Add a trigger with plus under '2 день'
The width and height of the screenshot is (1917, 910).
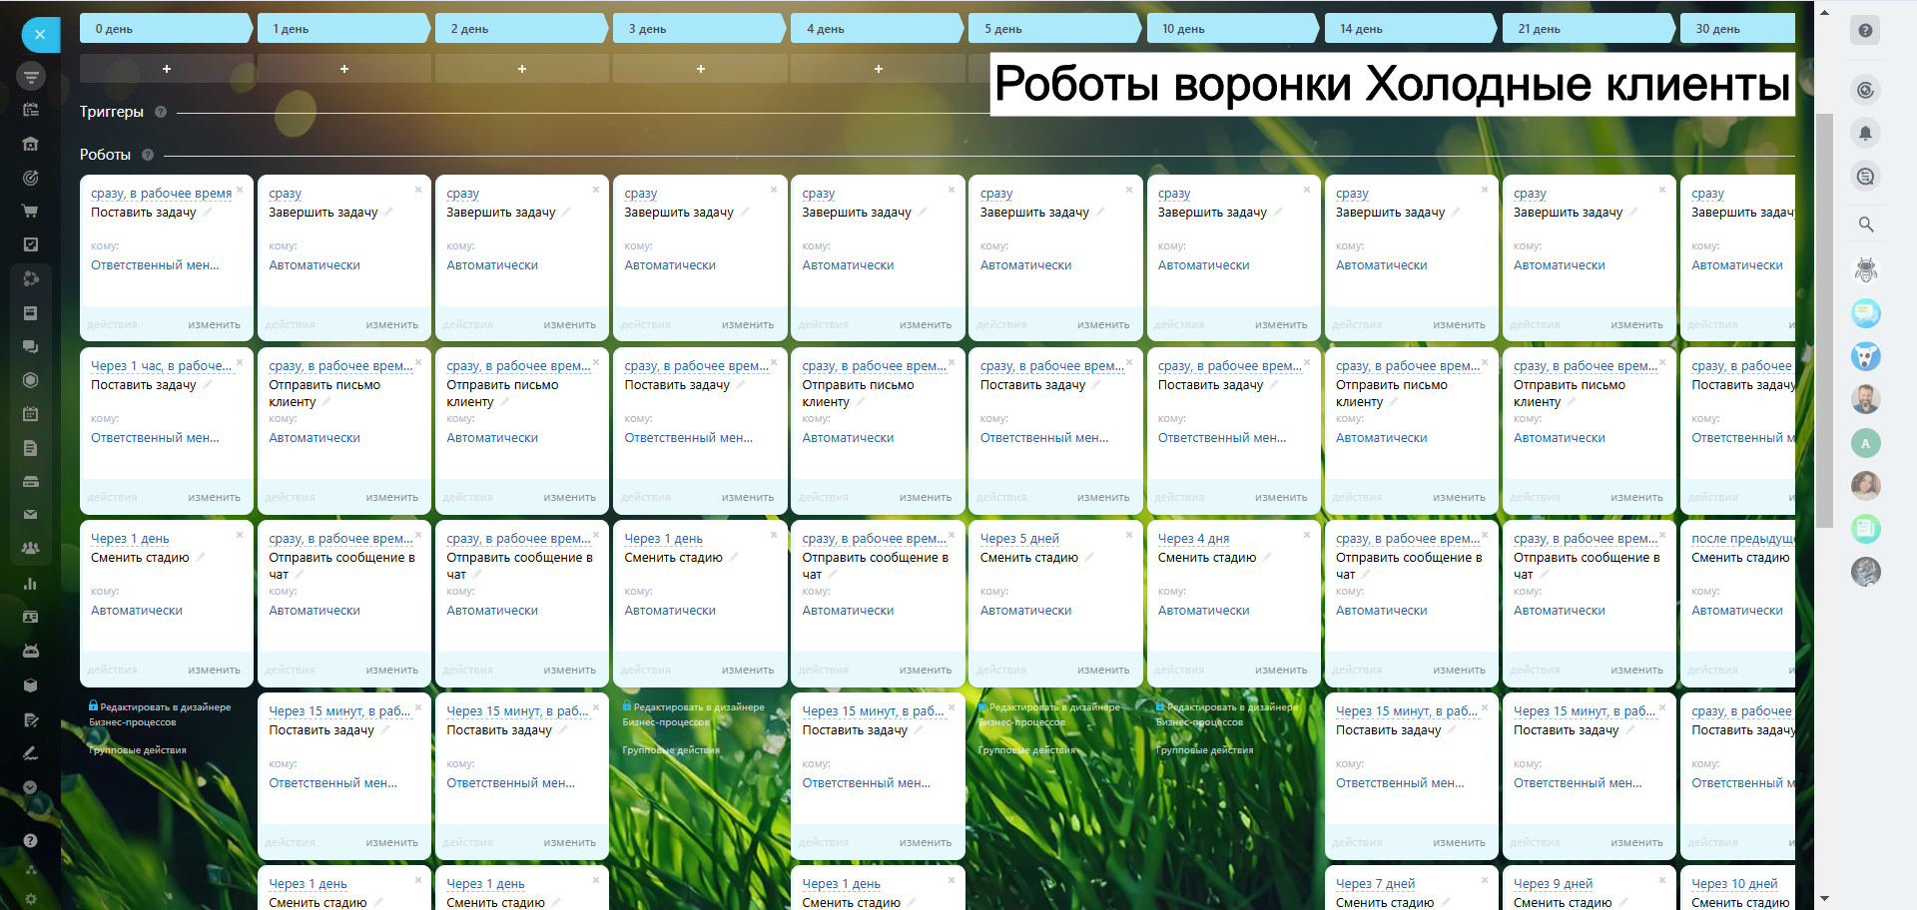coord(521,69)
